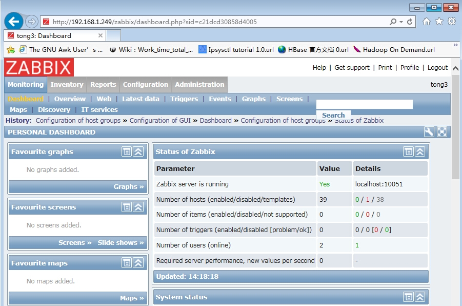Viewport: 462px width, 306px height.
Task: Click the Print link
Action: tap(385, 68)
